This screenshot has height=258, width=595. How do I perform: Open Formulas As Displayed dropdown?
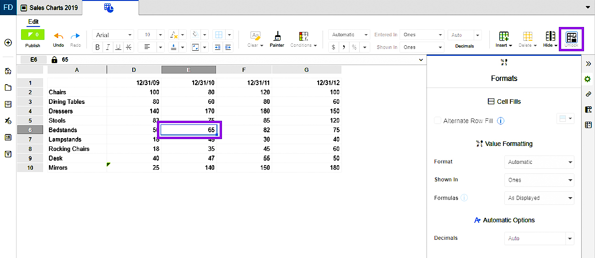point(539,198)
